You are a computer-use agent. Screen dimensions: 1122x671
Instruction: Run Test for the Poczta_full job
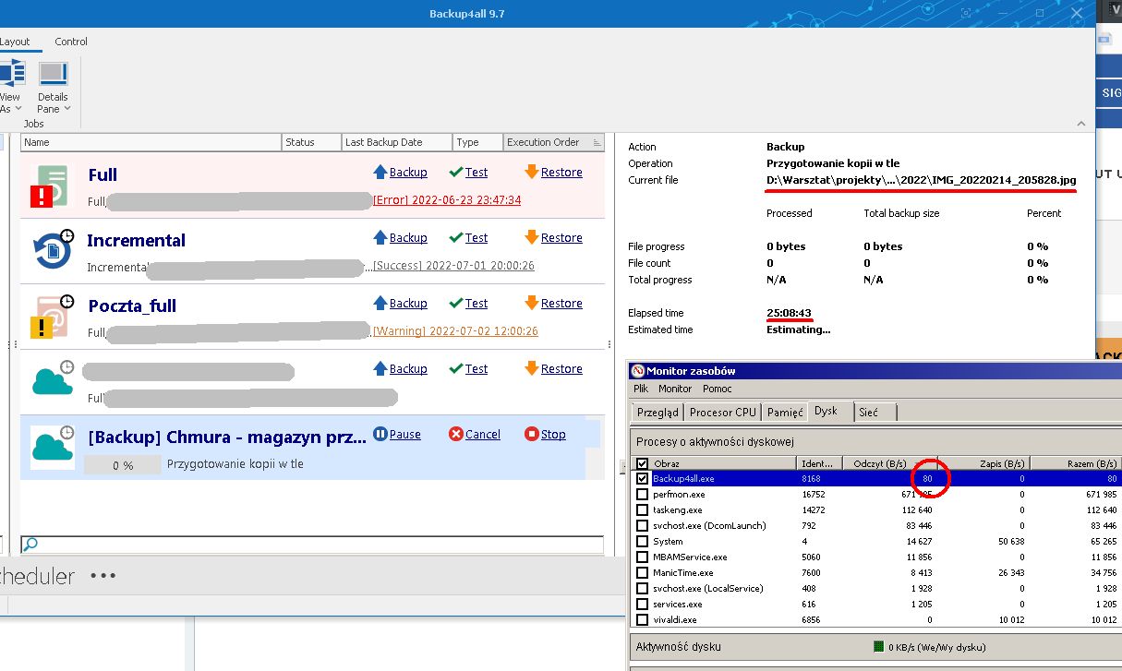468,303
